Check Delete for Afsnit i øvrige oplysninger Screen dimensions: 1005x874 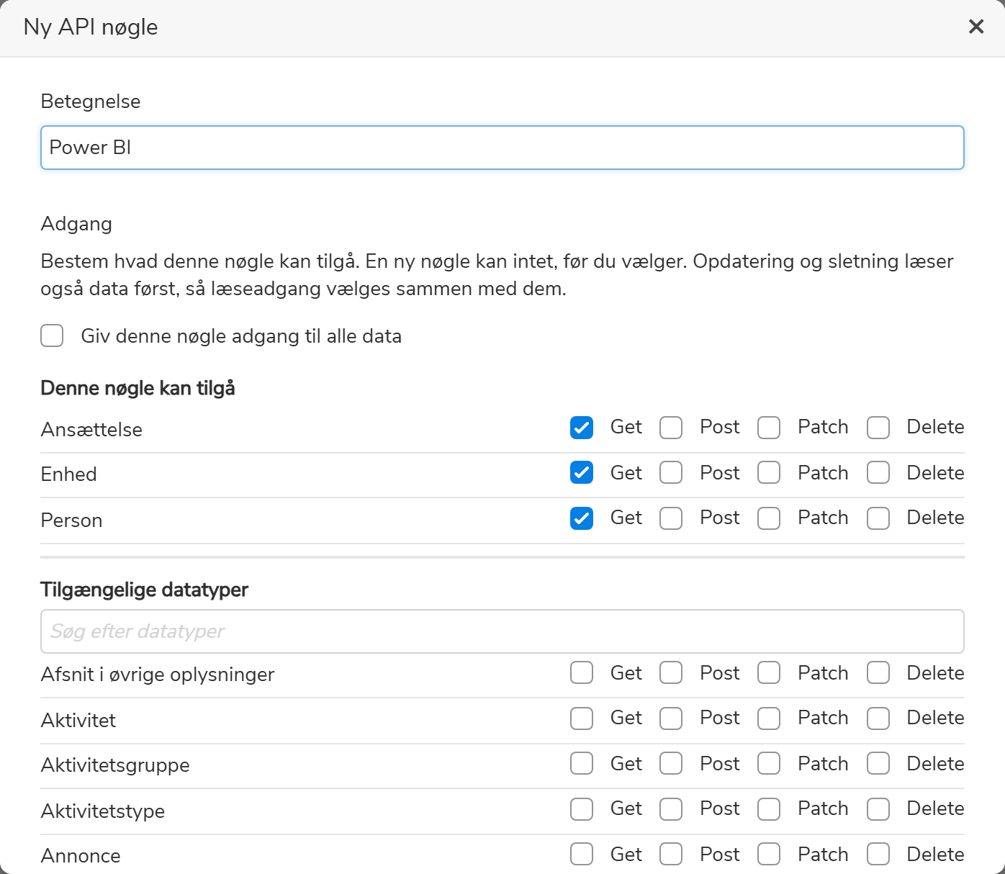(x=878, y=672)
